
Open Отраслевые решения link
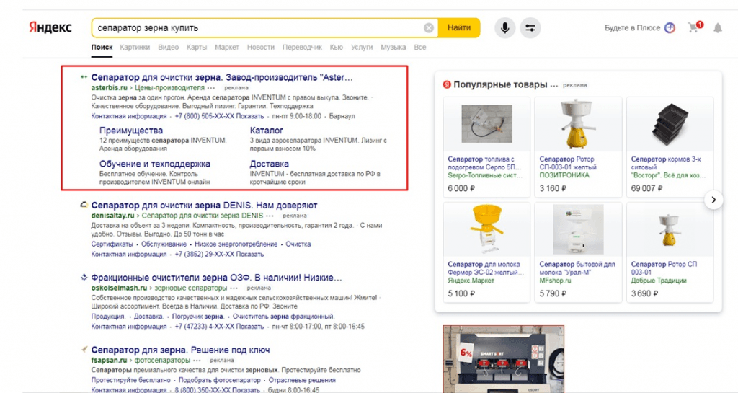click(x=302, y=380)
